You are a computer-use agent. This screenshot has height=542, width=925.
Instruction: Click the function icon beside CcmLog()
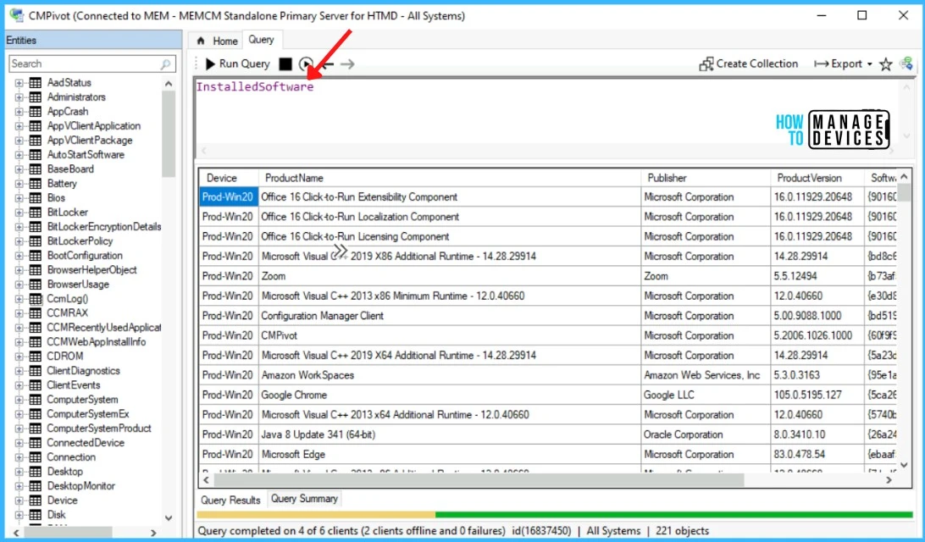click(x=36, y=298)
